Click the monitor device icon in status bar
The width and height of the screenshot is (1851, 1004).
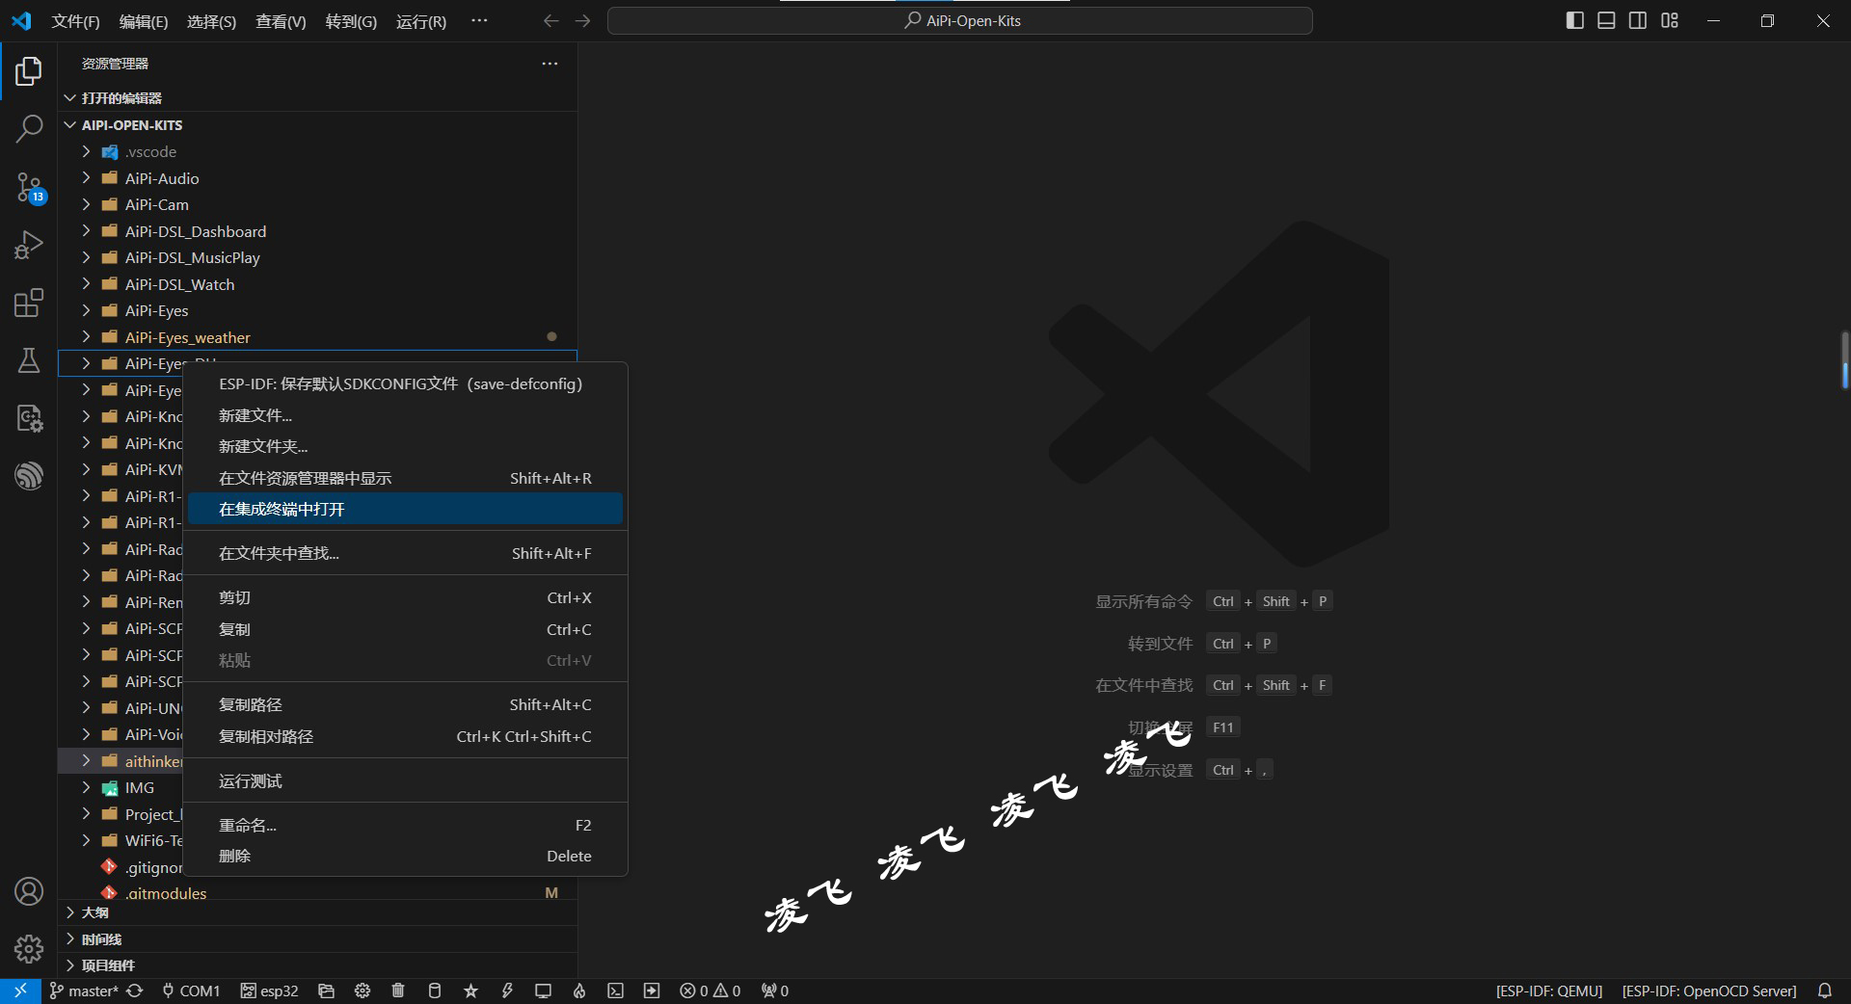[x=543, y=991]
